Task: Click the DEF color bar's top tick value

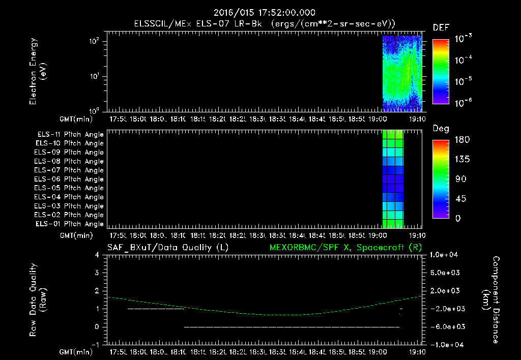Action: pos(463,39)
